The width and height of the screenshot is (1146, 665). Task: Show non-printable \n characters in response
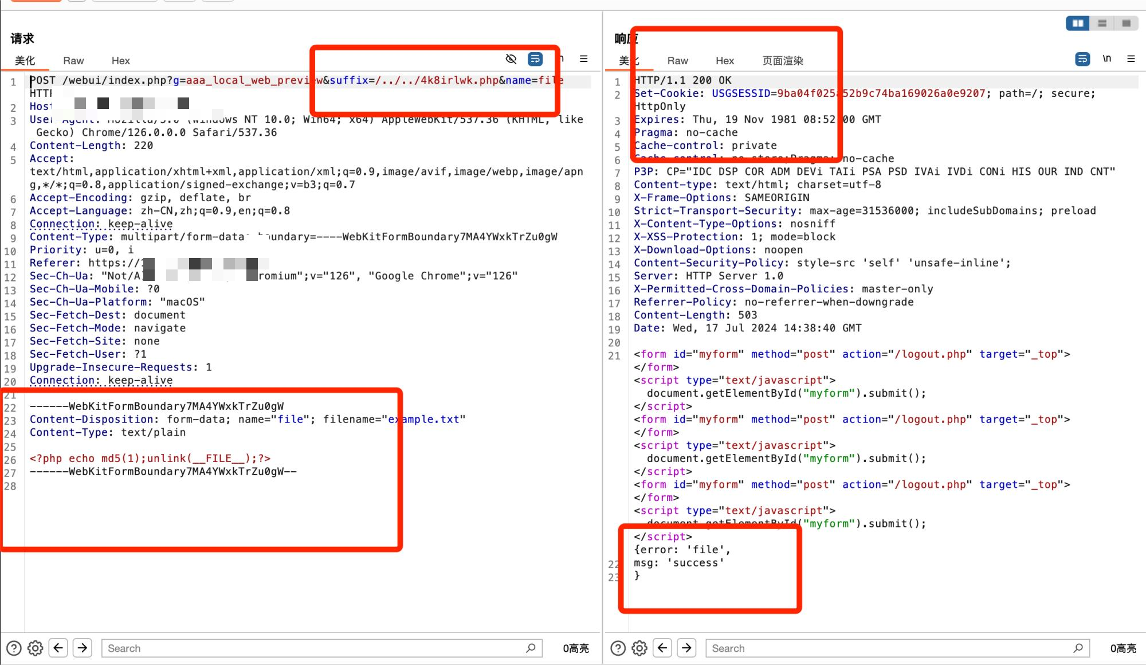pos(1107,59)
